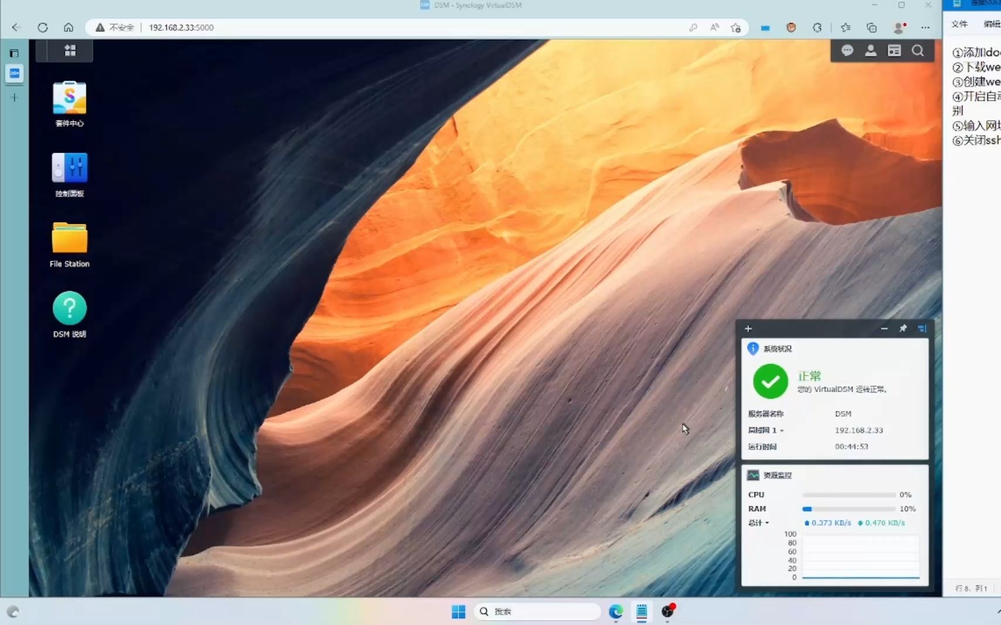Toggle the DSM widgets panel icon

(894, 51)
